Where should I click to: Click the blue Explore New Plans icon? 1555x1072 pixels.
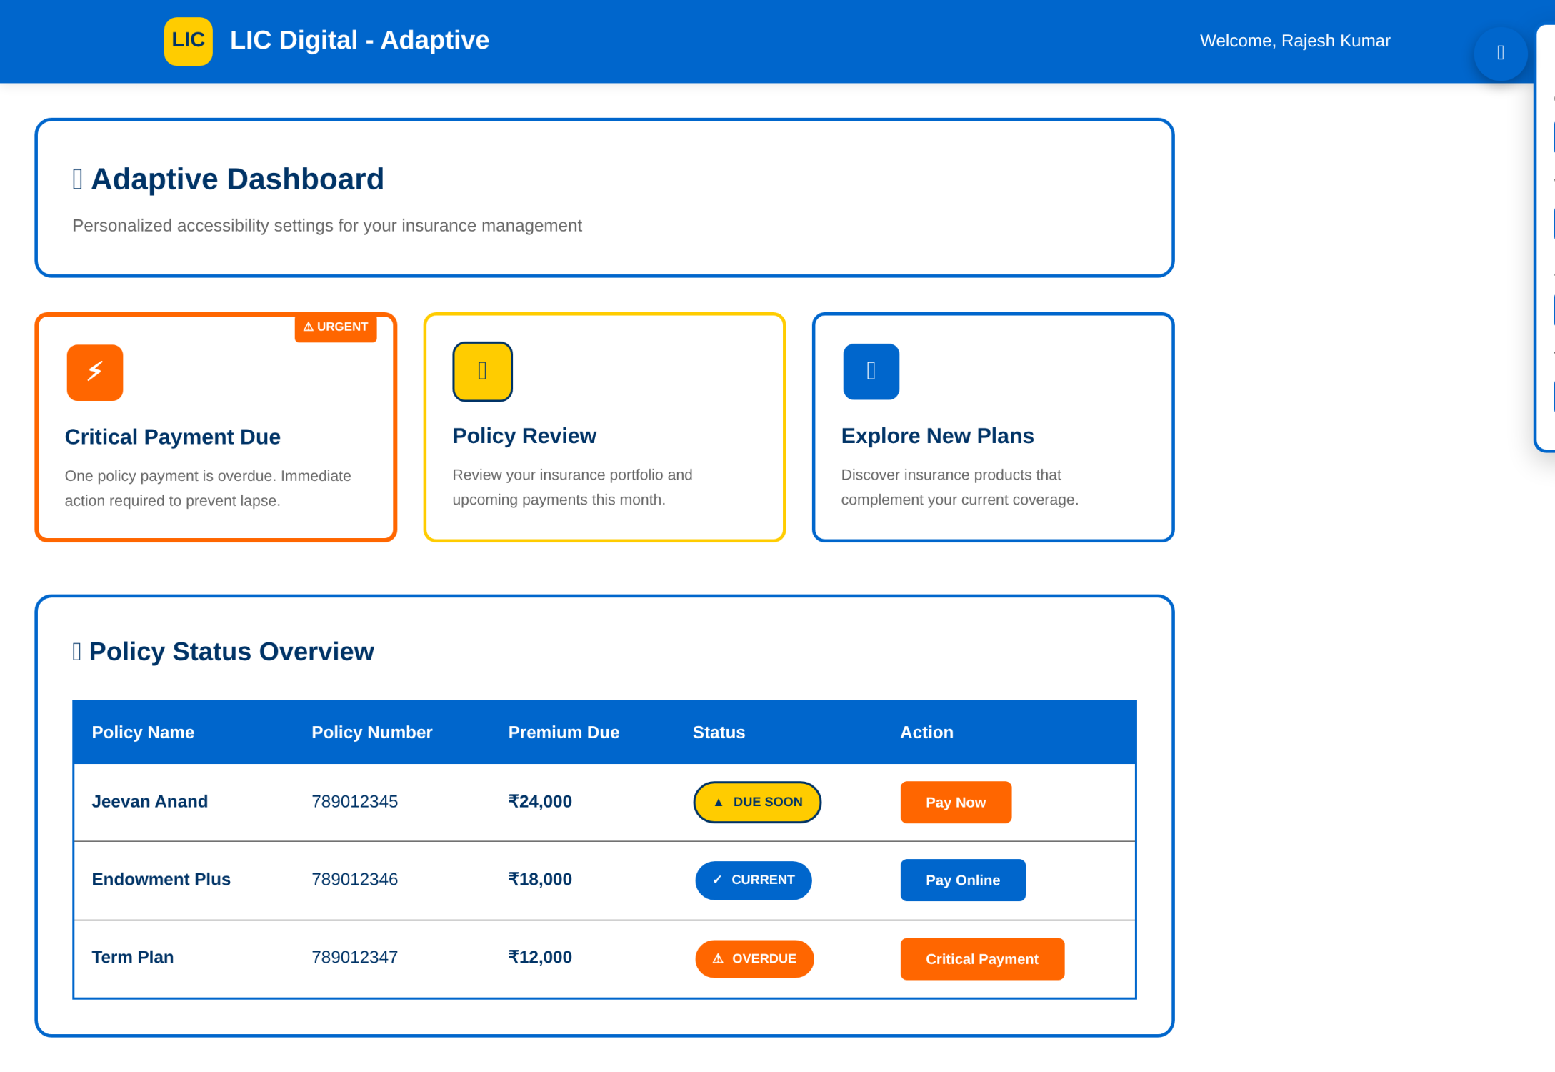click(x=870, y=372)
